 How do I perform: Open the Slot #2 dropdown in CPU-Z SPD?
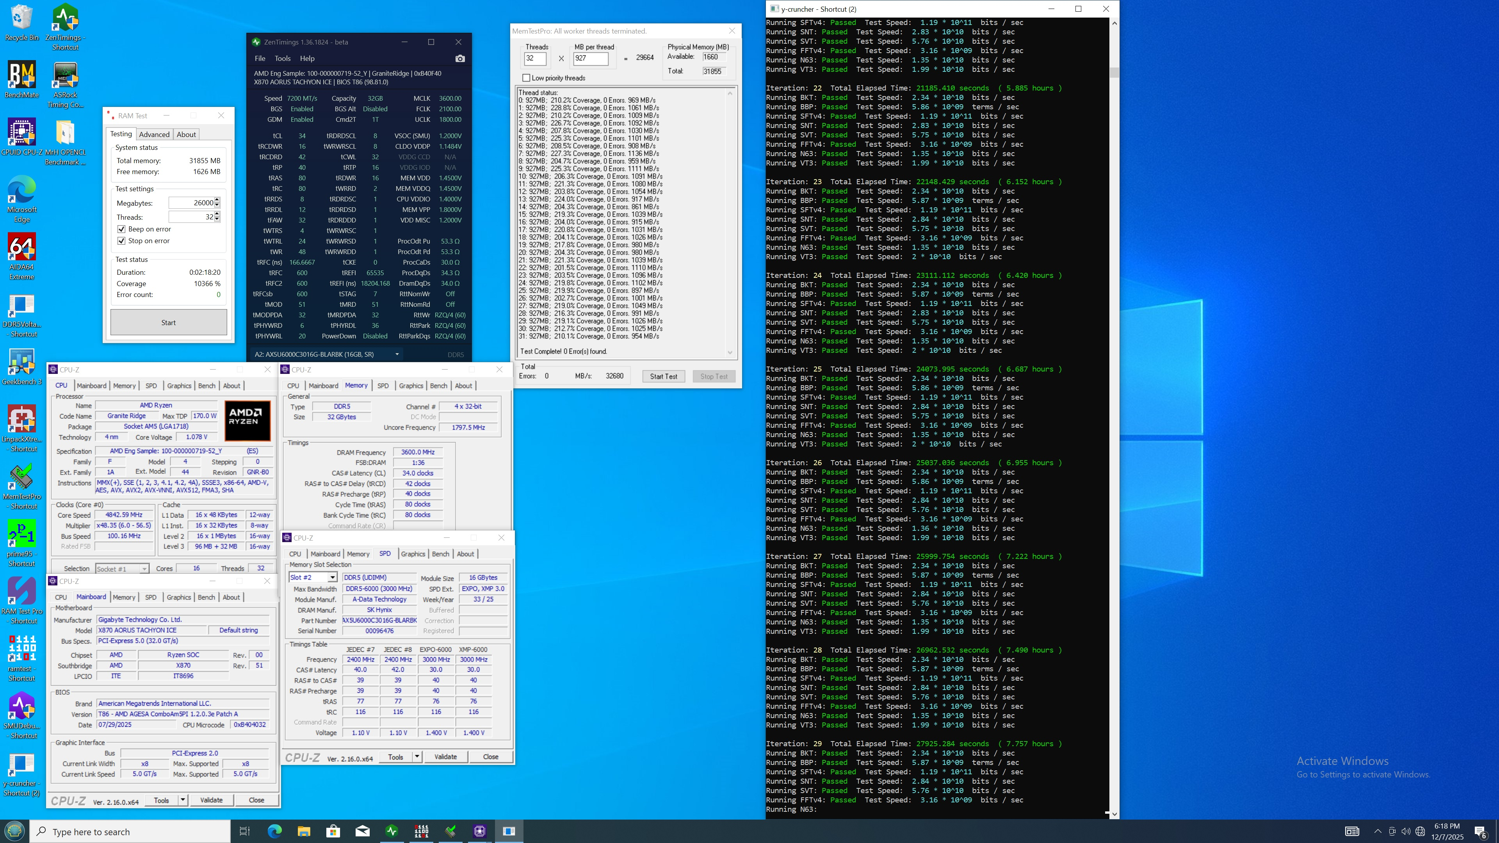tap(332, 578)
